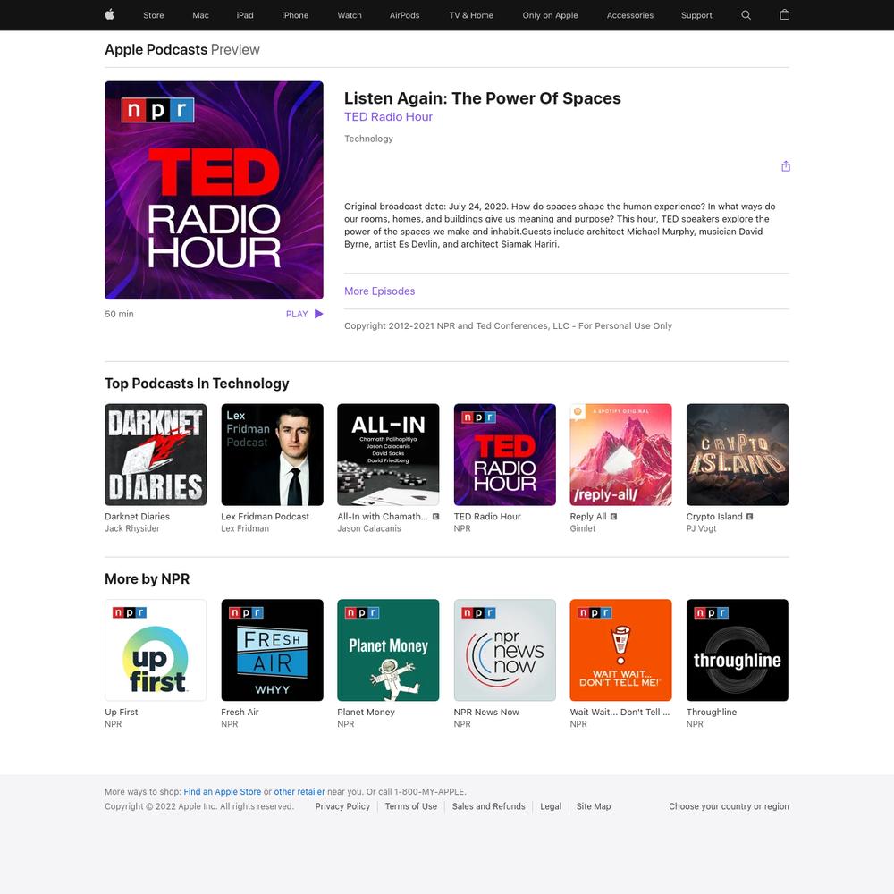Open the shopping bag icon
The width and height of the screenshot is (894, 894).
(785, 15)
